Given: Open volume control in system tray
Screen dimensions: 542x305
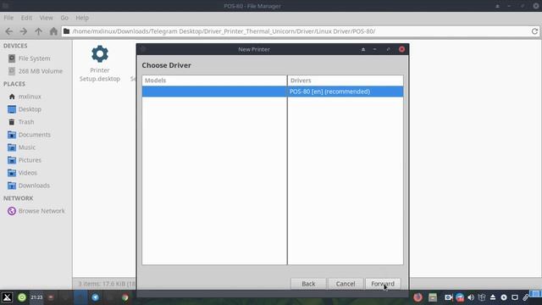Looking at the screenshot, I should click(x=471, y=297).
